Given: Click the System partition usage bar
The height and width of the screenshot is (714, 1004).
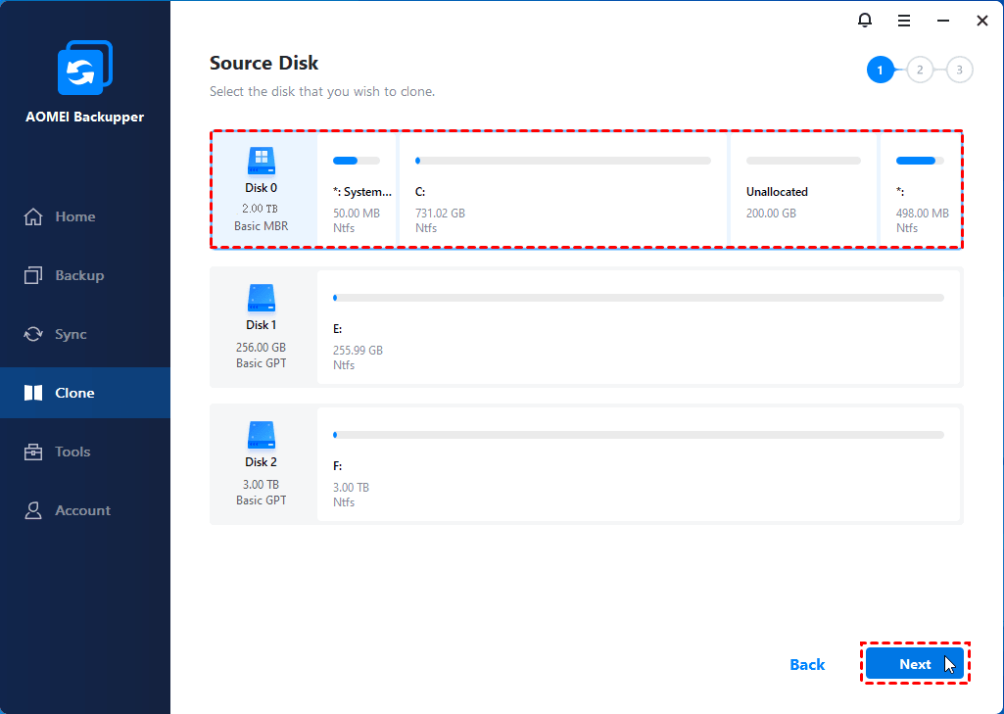Looking at the screenshot, I should [356, 161].
